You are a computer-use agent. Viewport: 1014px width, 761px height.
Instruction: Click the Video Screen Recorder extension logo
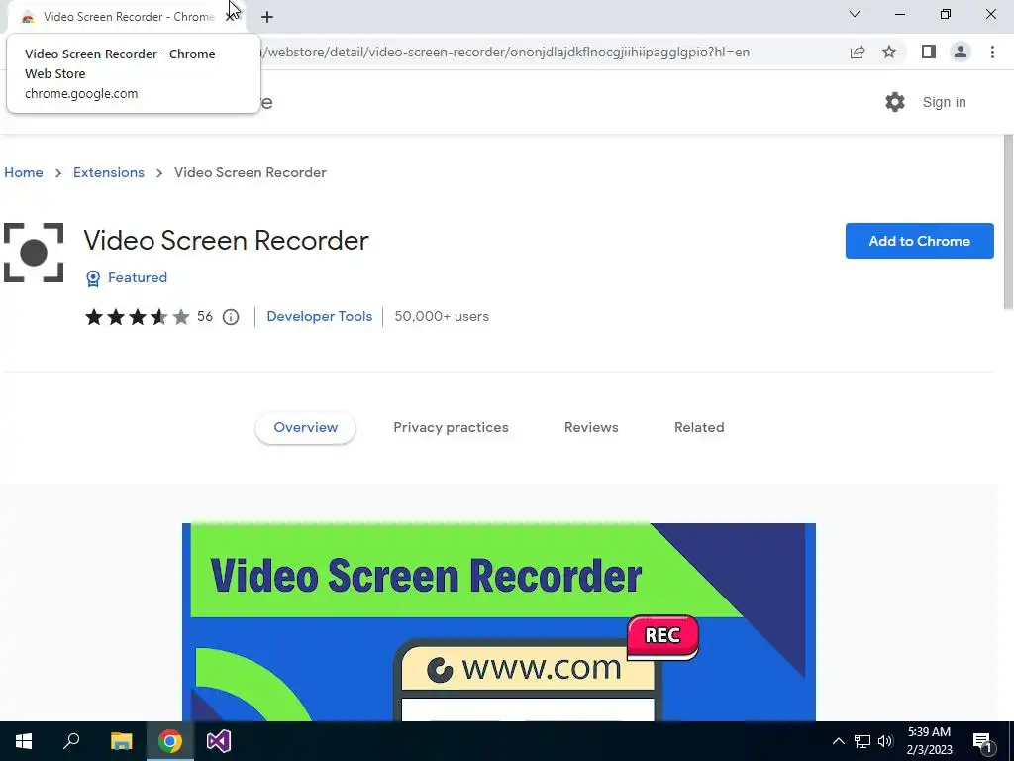pyautogui.click(x=34, y=253)
